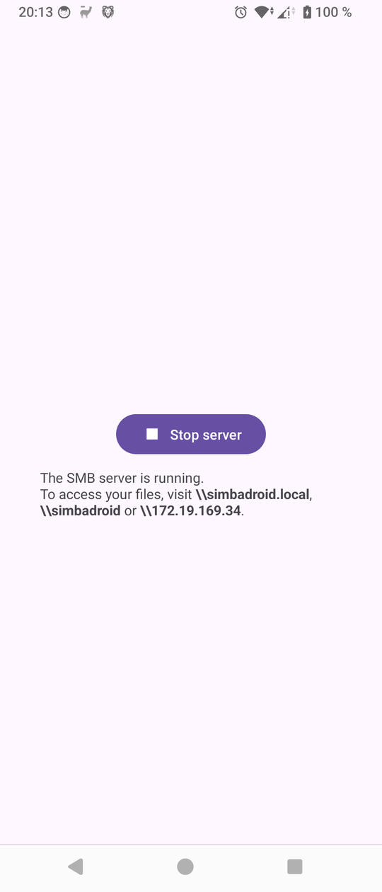Tap the \\172.19.169.34 IP address text
Image resolution: width=382 pixels, height=892 pixels.
(x=191, y=510)
